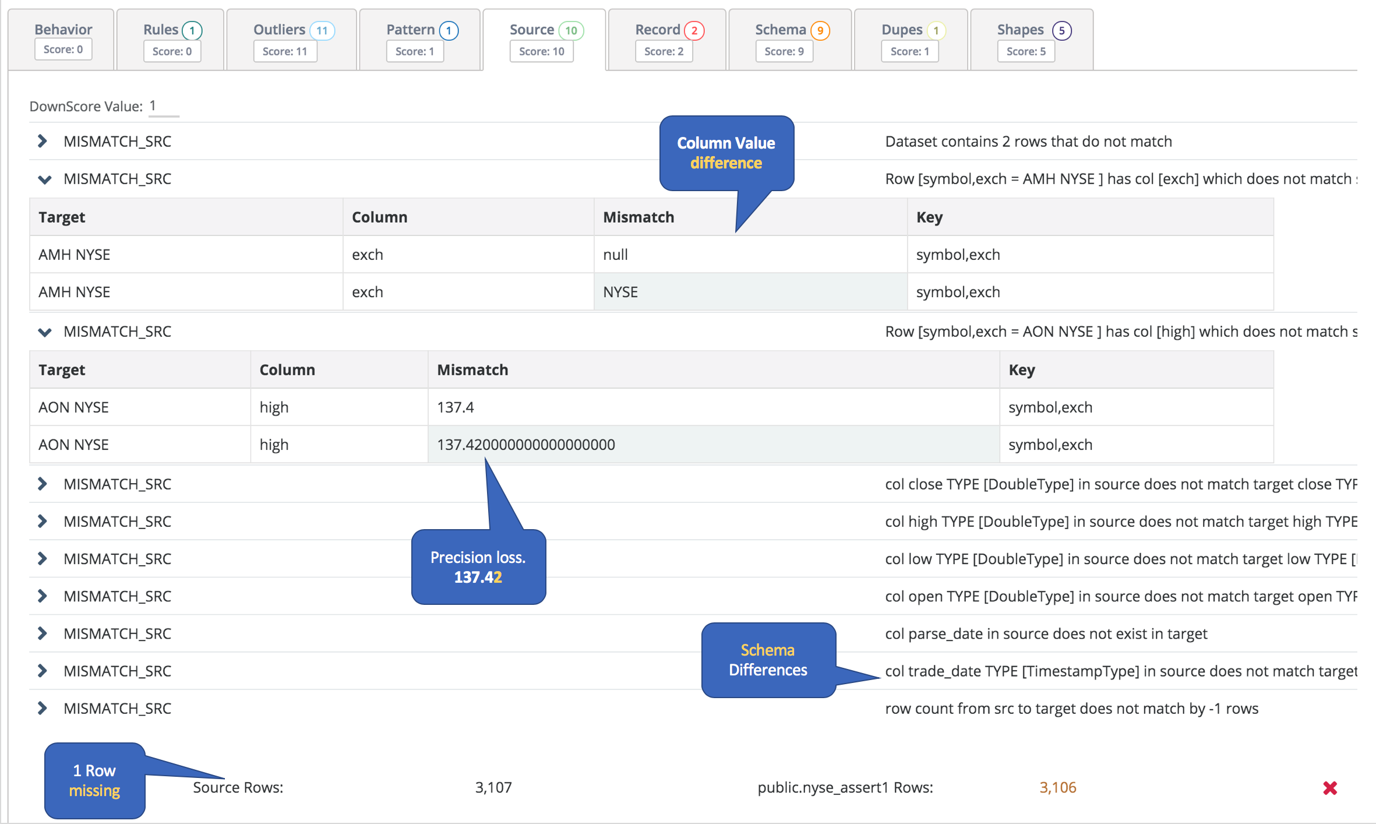Image resolution: width=1376 pixels, height=824 pixels.
Task: Click the Pattern tab's blue badge 1
Action: point(449,30)
